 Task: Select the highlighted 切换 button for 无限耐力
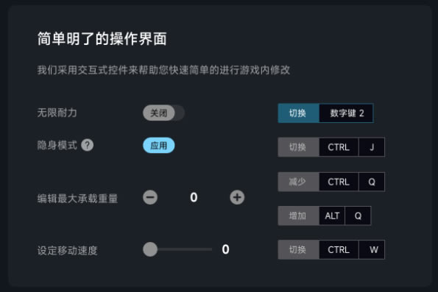pyautogui.click(x=298, y=113)
